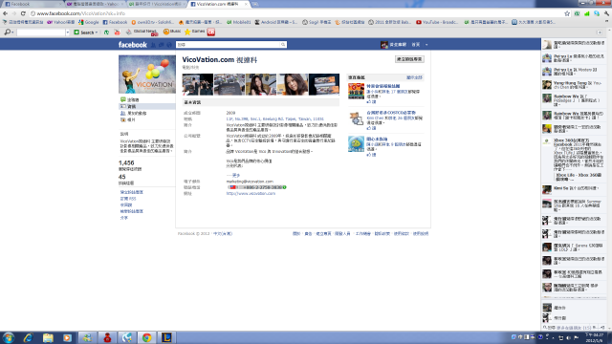Open the third photo thumbnail of the woman
The width and height of the screenshot is (612, 344).
[x=261, y=84]
